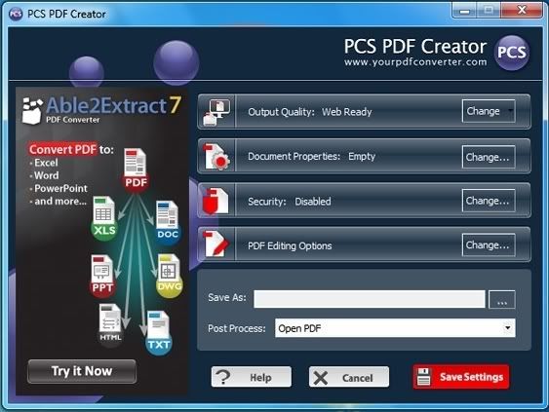Click the browse ellipsis button
This screenshot has height=412, width=549.
[502, 299]
